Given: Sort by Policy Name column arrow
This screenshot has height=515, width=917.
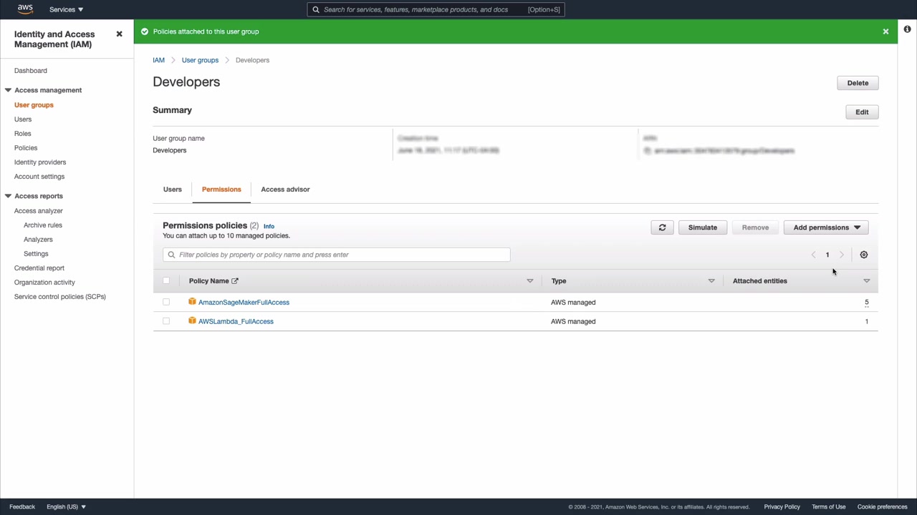Looking at the screenshot, I should click(x=530, y=281).
